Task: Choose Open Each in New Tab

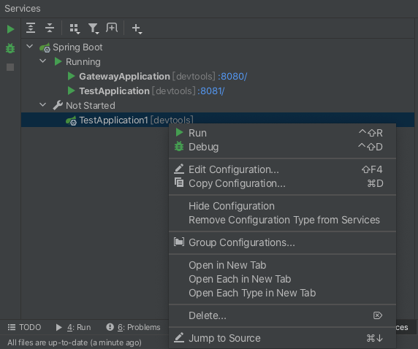Action: tap(282, 279)
